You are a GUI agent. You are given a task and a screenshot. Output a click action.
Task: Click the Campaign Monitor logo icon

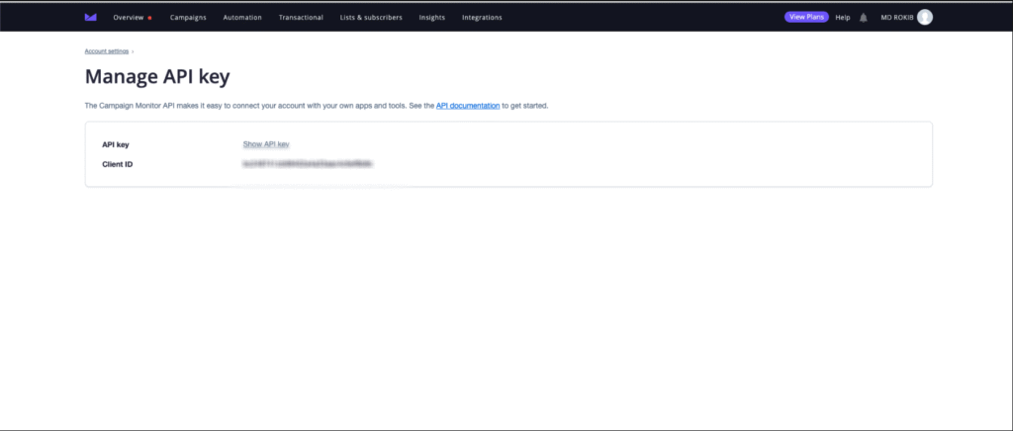91,17
